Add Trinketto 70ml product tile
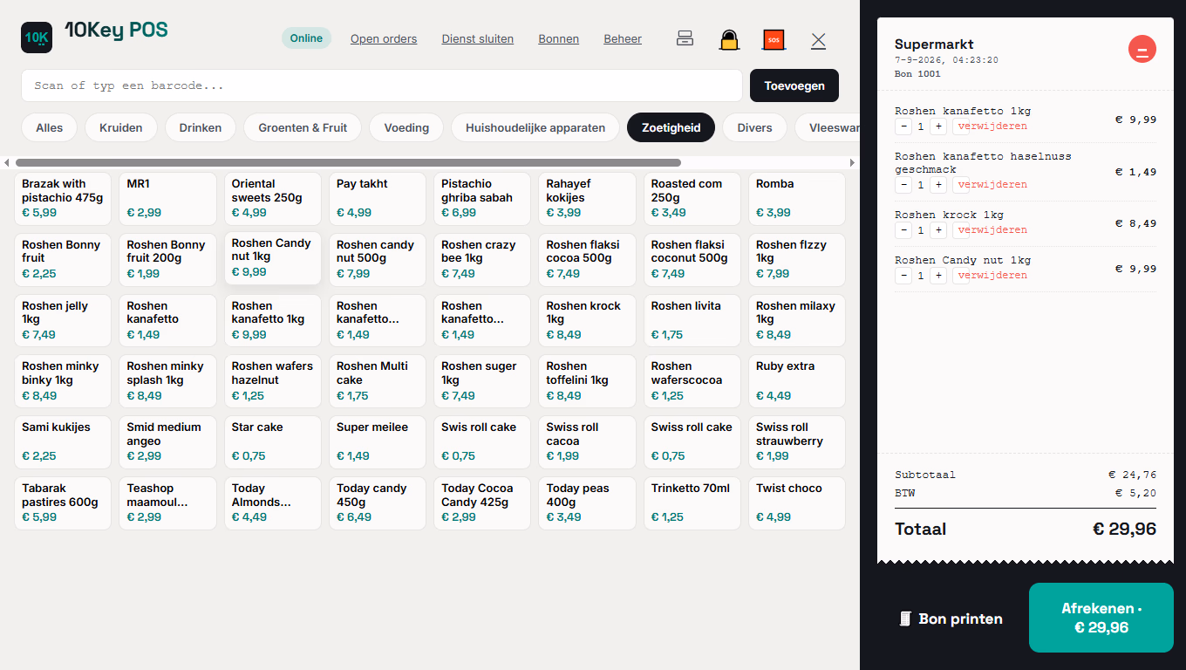 pyautogui.click(x=692, y=503)
